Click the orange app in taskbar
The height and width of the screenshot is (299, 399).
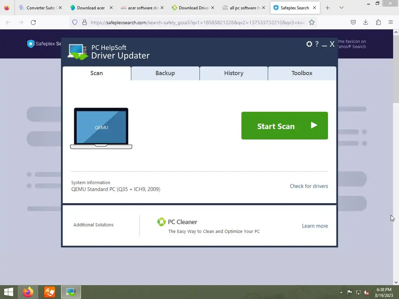[x=50, y=292]
